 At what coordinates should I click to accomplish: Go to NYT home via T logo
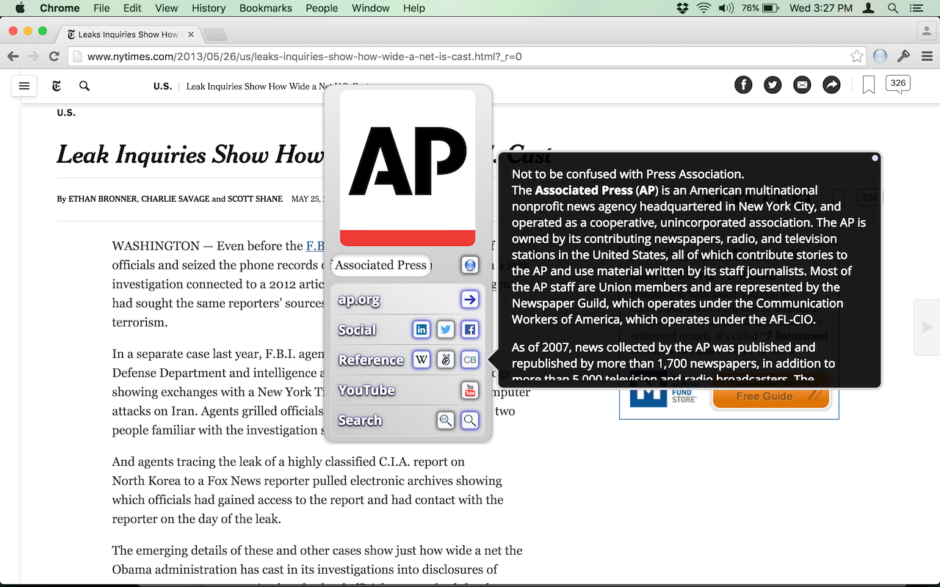57,86
